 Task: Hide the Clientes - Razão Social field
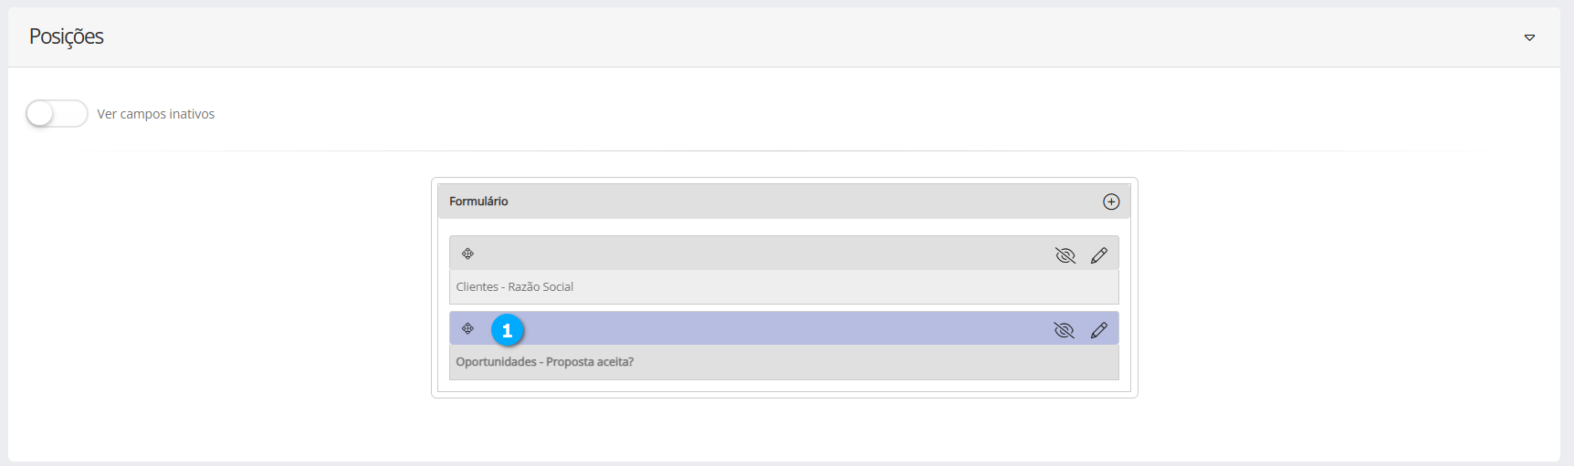[x=1065, y=255]
